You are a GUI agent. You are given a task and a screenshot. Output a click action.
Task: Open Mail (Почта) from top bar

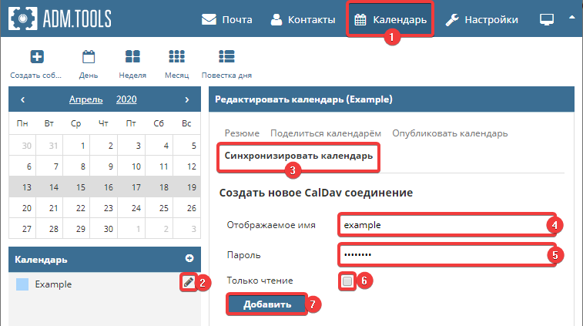click(227, 19)
